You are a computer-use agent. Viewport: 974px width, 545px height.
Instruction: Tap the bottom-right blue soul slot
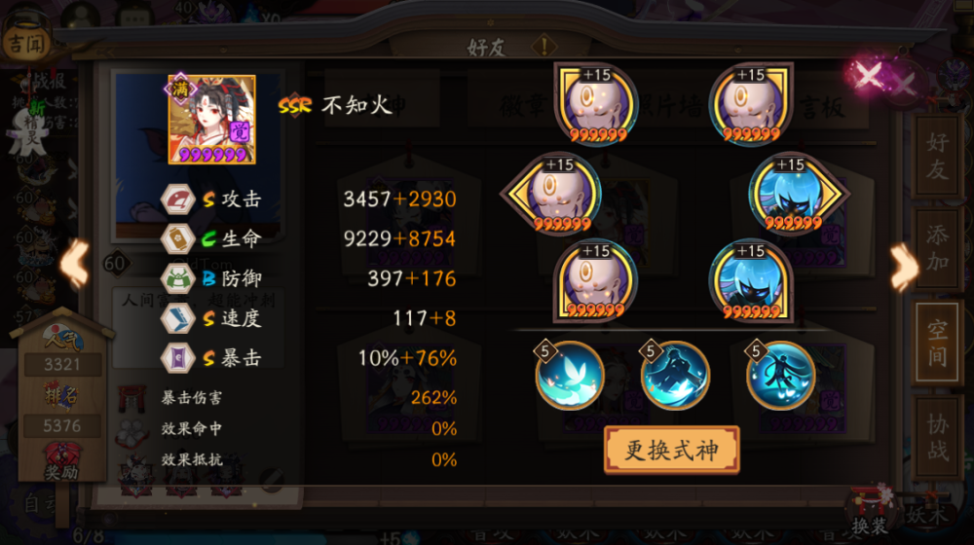click(751, 281)
